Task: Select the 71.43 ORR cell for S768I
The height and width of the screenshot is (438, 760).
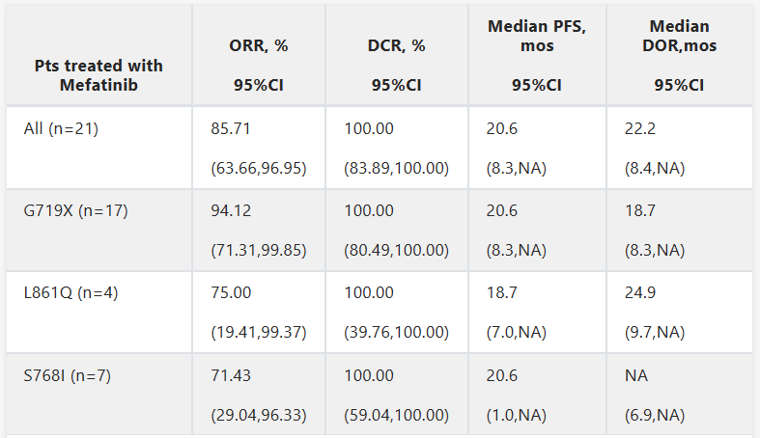Action: [231, 376]
